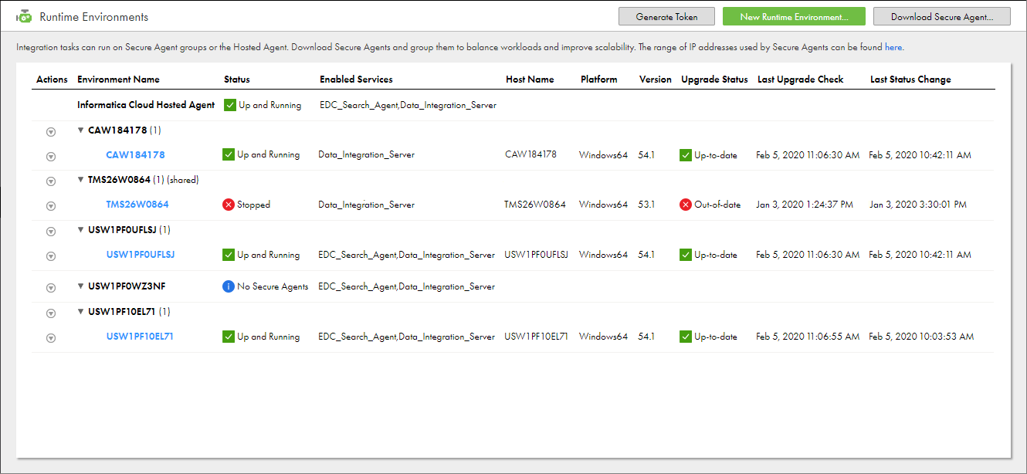
Task: Click Windows64 platform for USW1PF10EL71
Action: [603, 337]
